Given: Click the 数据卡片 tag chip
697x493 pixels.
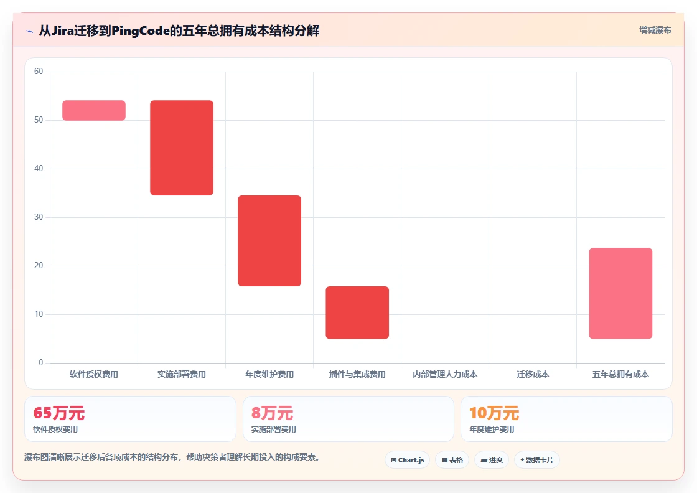Looking at the screenshot, I should pyautogui.click(x=537, y=460).
